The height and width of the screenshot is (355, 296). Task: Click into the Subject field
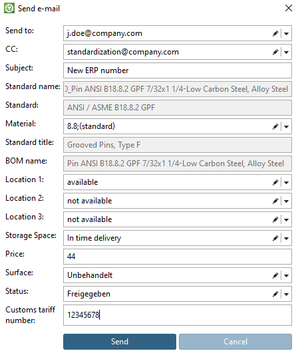(178, 70)
